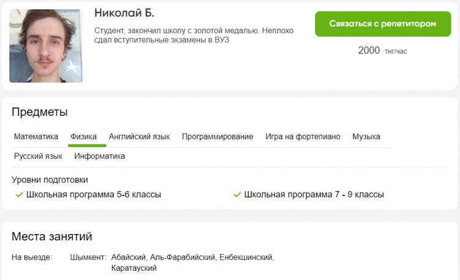Click the checkmark beside 'Школьная программа 7 - 9 классы'
The image size is (460, 280).
coord(237,195)
